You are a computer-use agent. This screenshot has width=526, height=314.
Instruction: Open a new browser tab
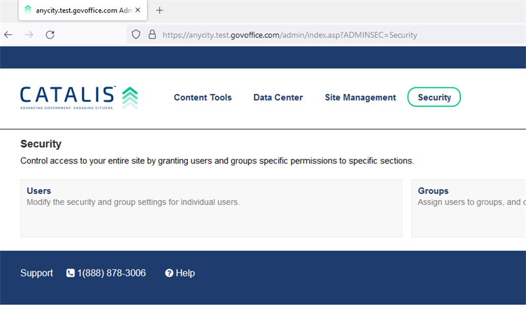pos(159,10)
